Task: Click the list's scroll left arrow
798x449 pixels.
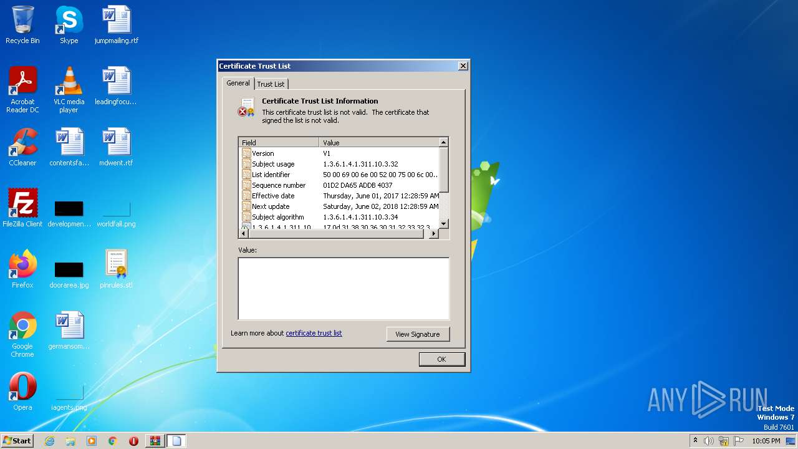Action: pyautogui.click(x=244, y=234)
